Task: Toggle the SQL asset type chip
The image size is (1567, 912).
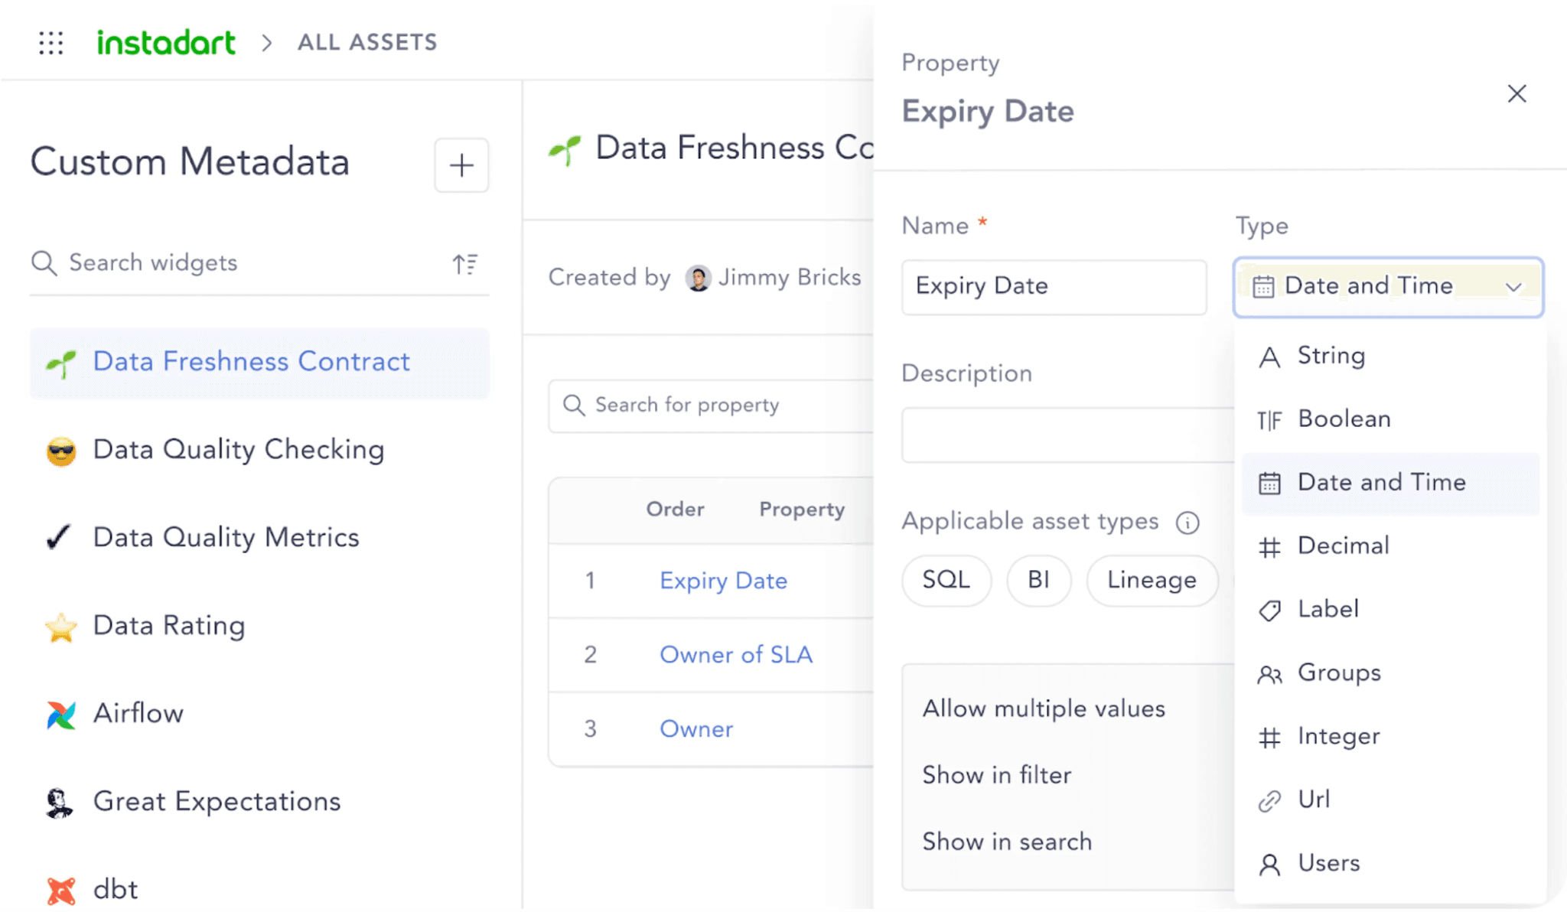Action: (x=946, y=580)
